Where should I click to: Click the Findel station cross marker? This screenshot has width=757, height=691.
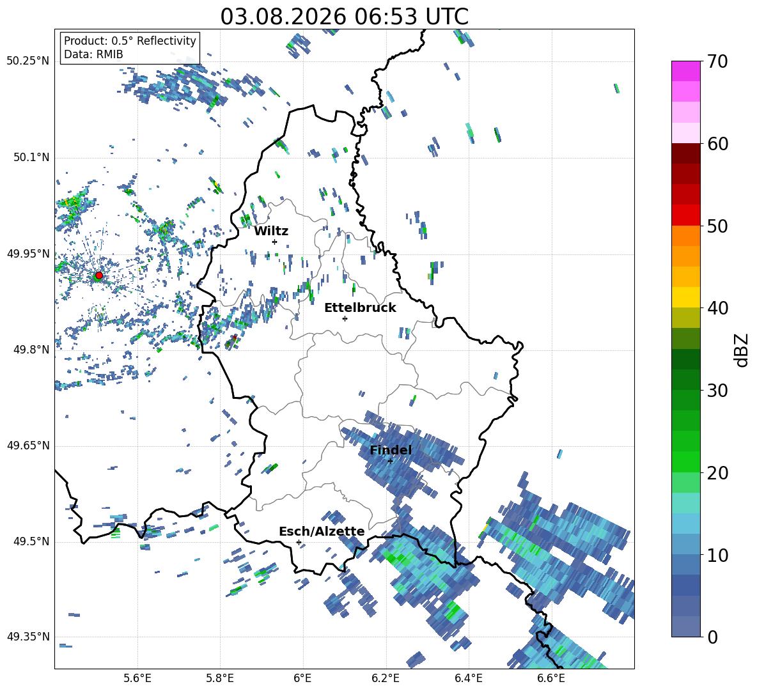390,462
